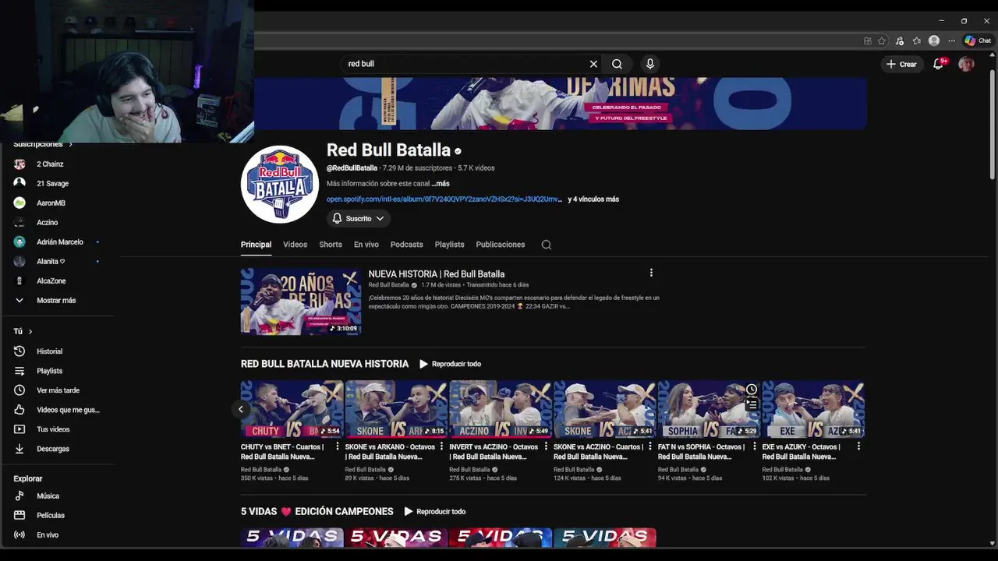
Task: Clear the search box with the X icon
Action: coord(593,64)
